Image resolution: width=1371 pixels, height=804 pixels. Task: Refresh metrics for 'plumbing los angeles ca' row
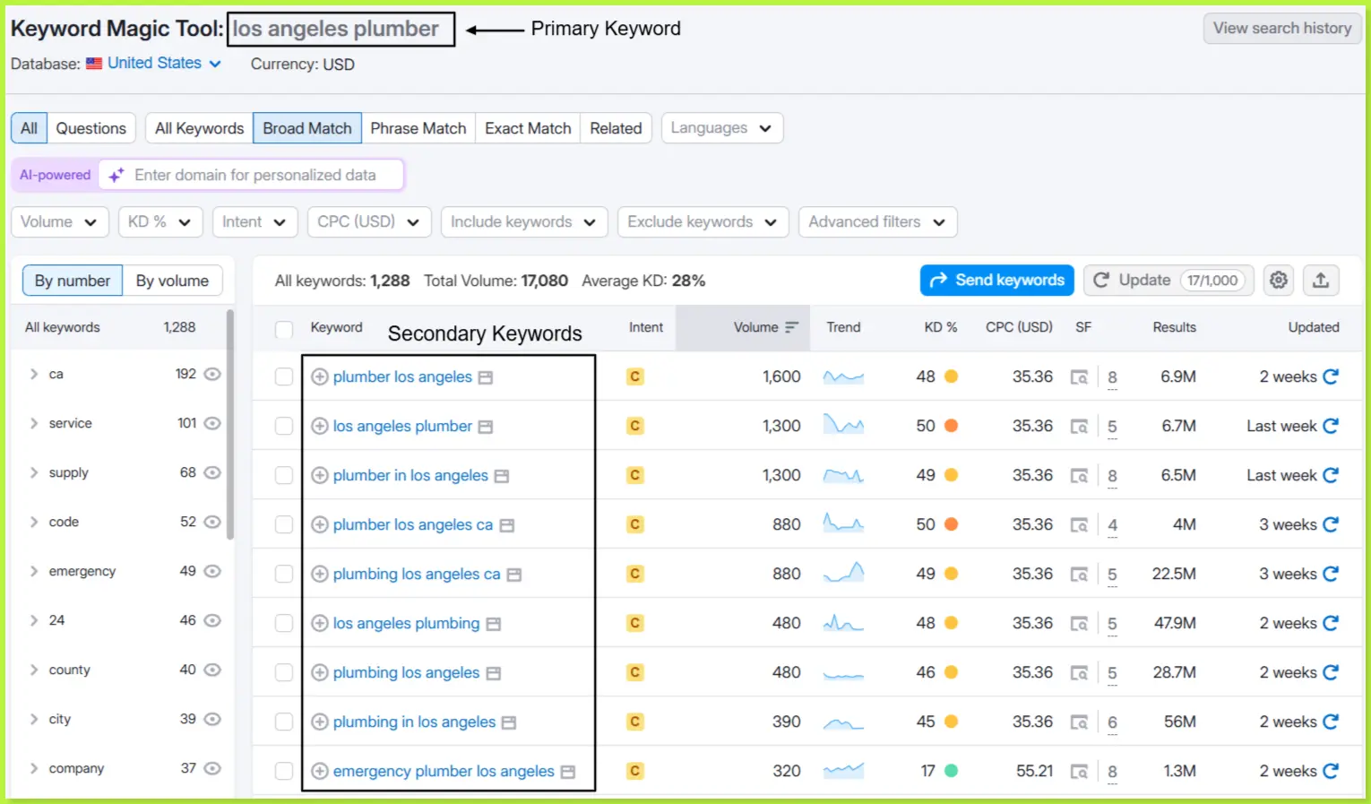coord(1331,574)
